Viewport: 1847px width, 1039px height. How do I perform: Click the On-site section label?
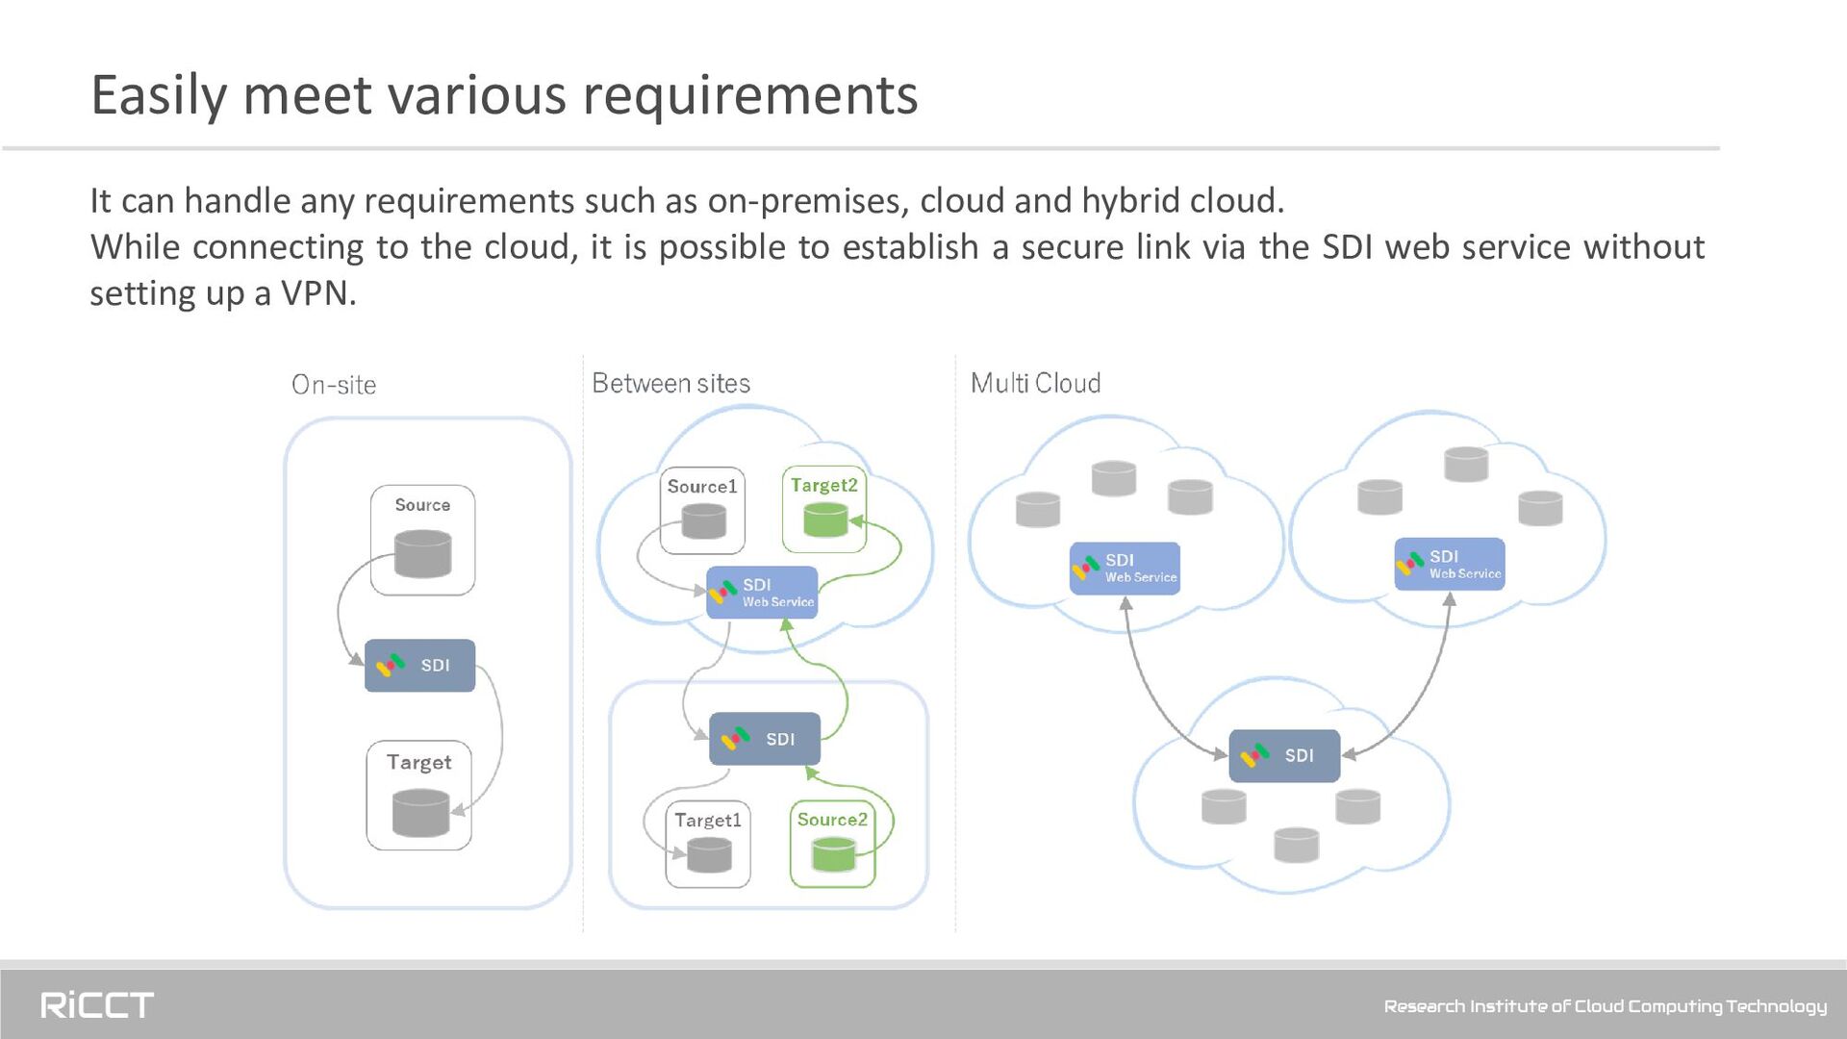click(334, 385)
